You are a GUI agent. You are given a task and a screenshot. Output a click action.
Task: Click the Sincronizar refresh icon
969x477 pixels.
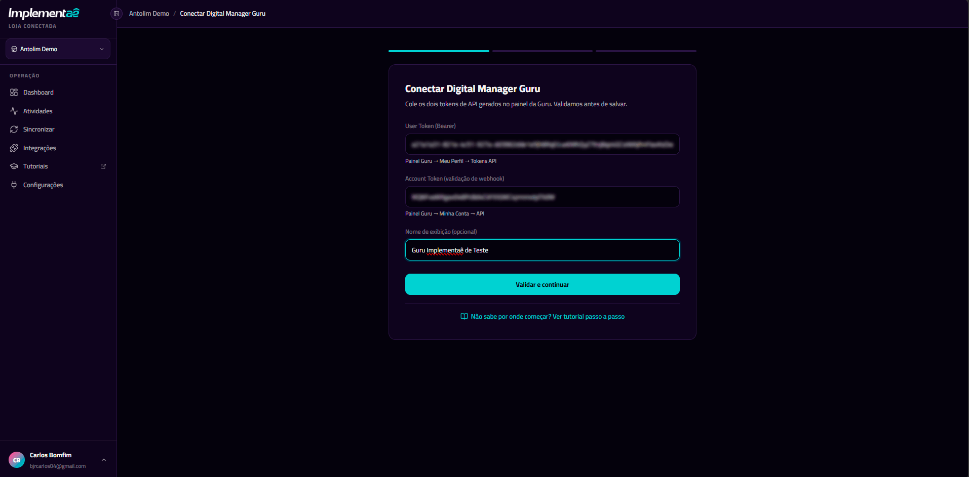[x=14, y=129]
